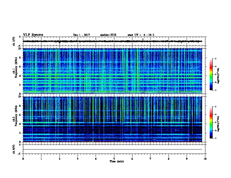Click the 'station=HUS' label

pos(108,35)
